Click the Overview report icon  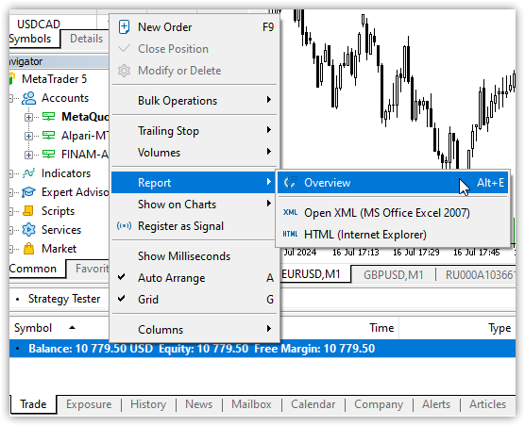pos(290,183)
